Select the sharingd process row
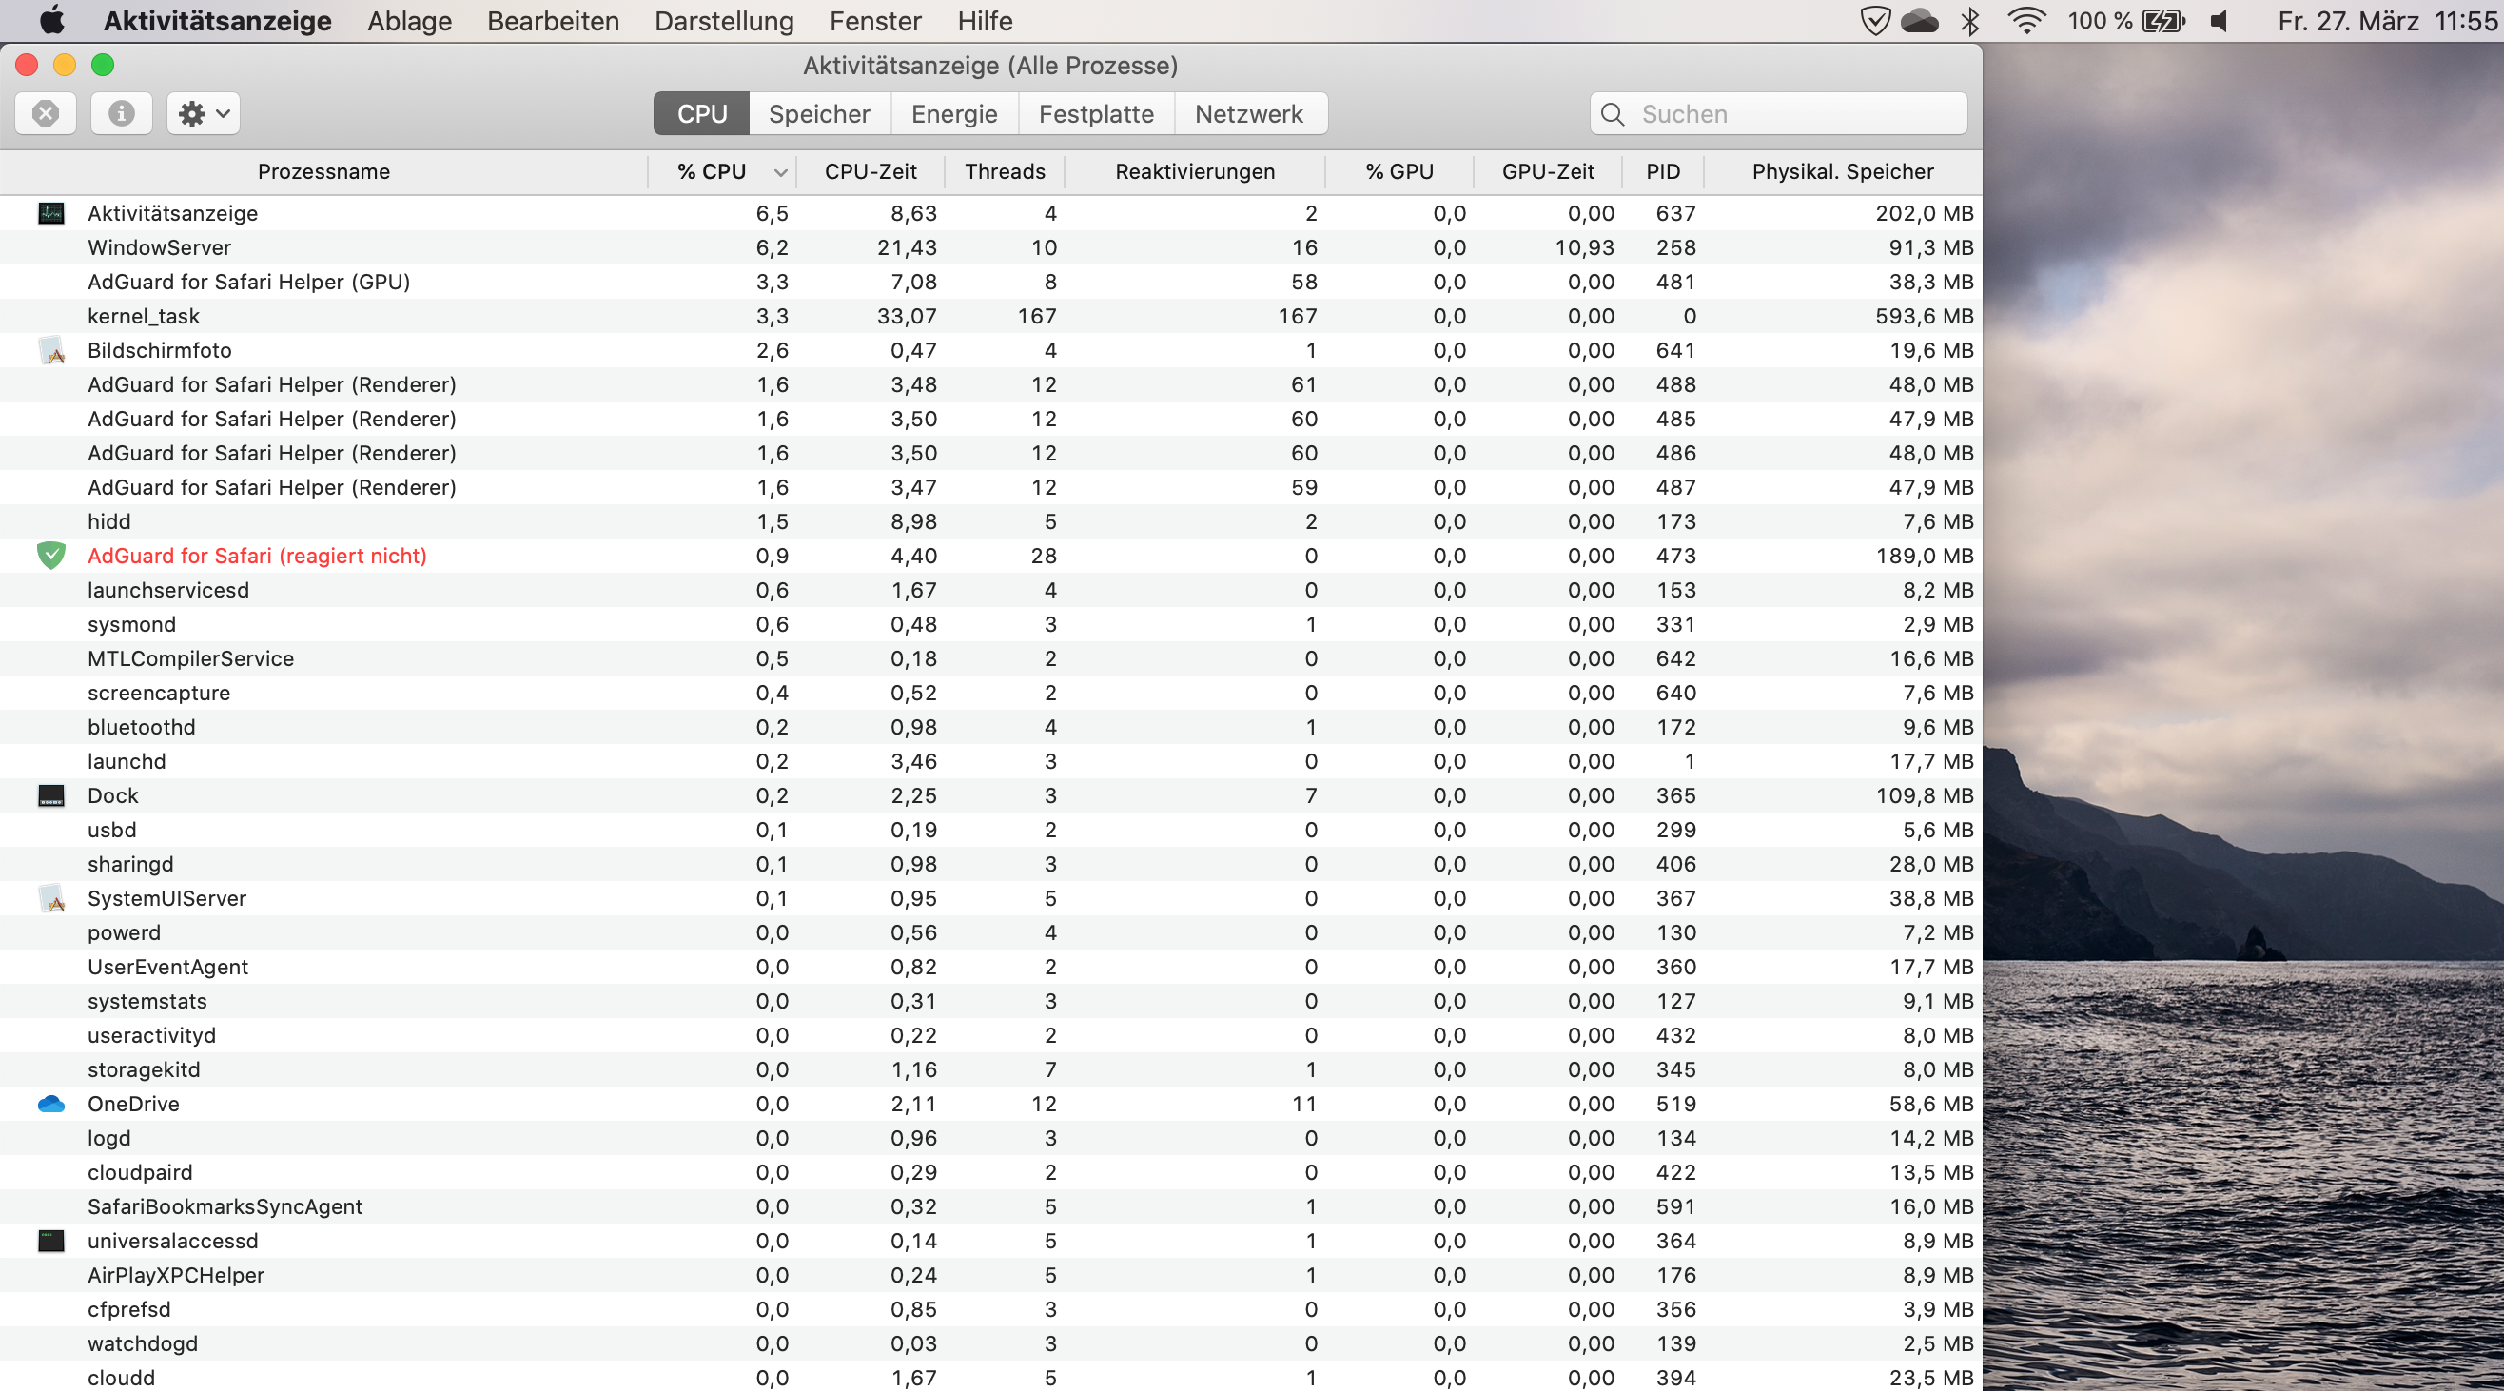The image size is (2504, 1391). tap(990, 864)
